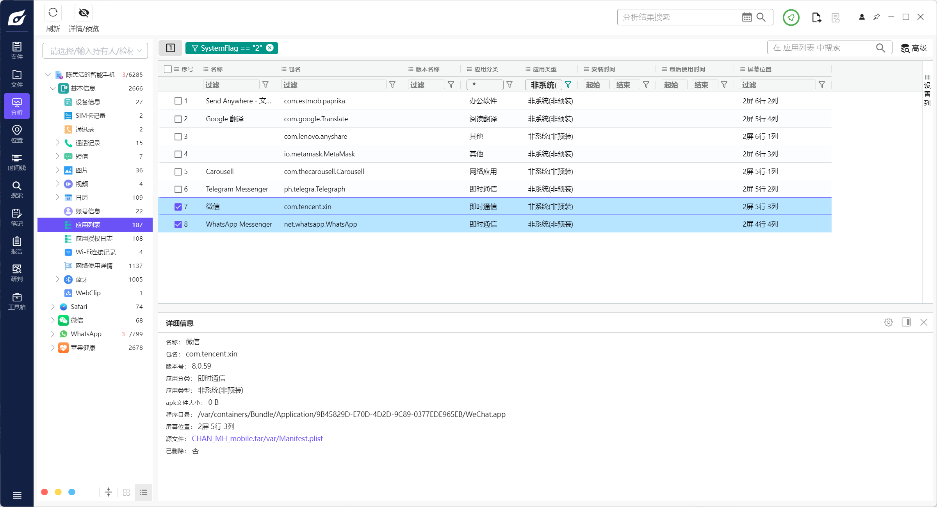
Task: Open the 报告 report sidebar tab
Action: coord(17,245)
